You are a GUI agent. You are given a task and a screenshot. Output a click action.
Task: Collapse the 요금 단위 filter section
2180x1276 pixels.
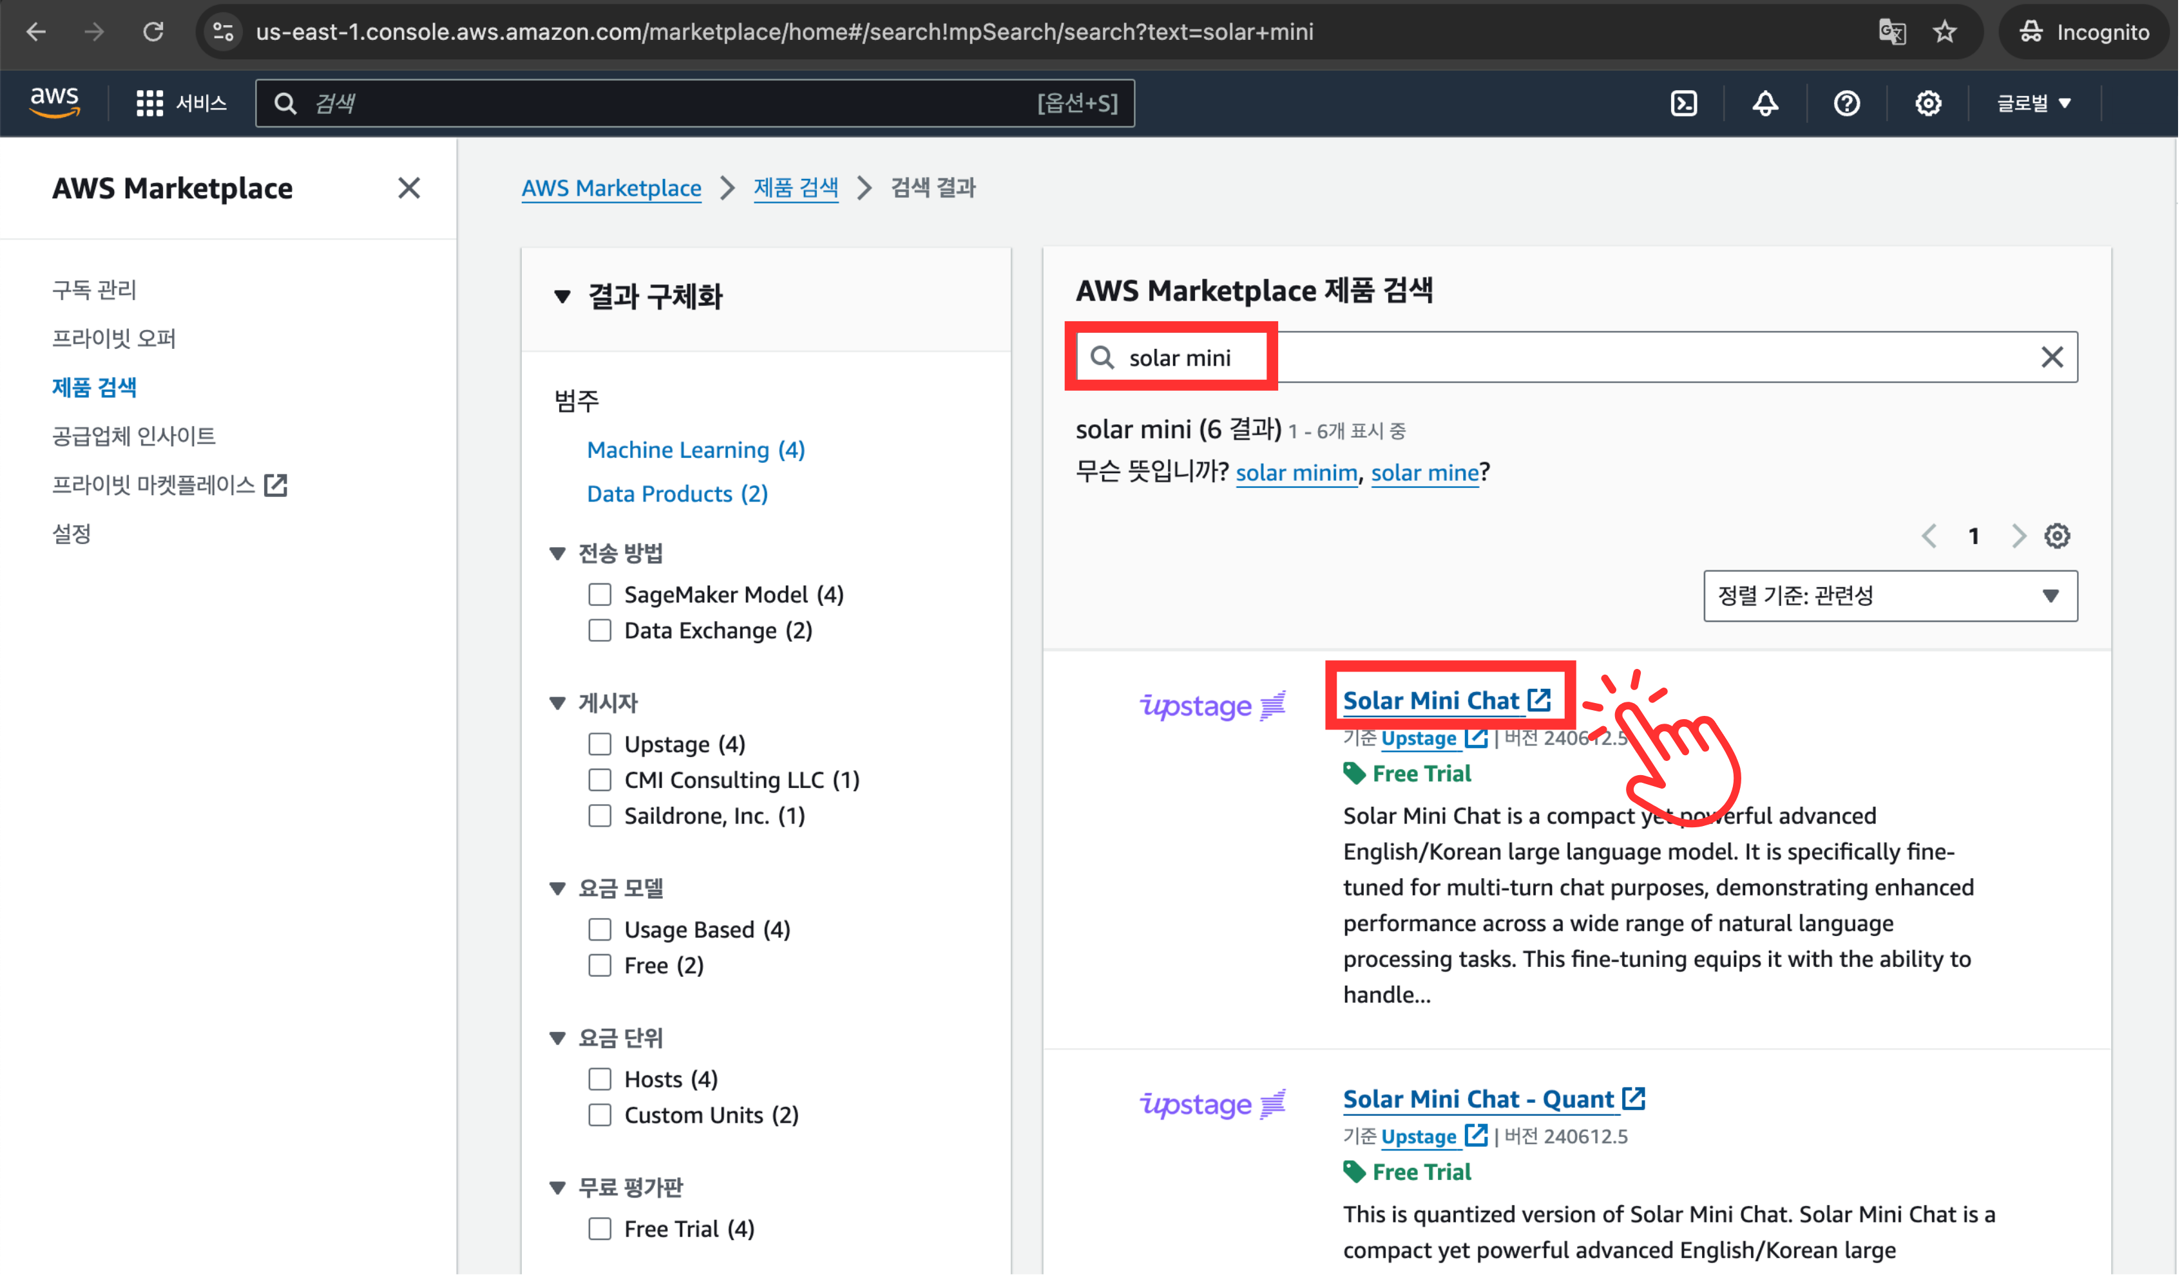click(x=557, y=1037)
